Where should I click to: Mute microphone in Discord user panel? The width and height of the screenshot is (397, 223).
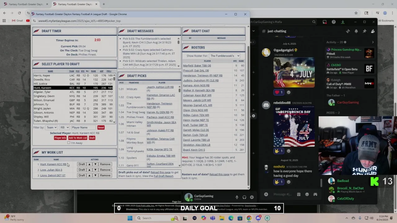237,197
